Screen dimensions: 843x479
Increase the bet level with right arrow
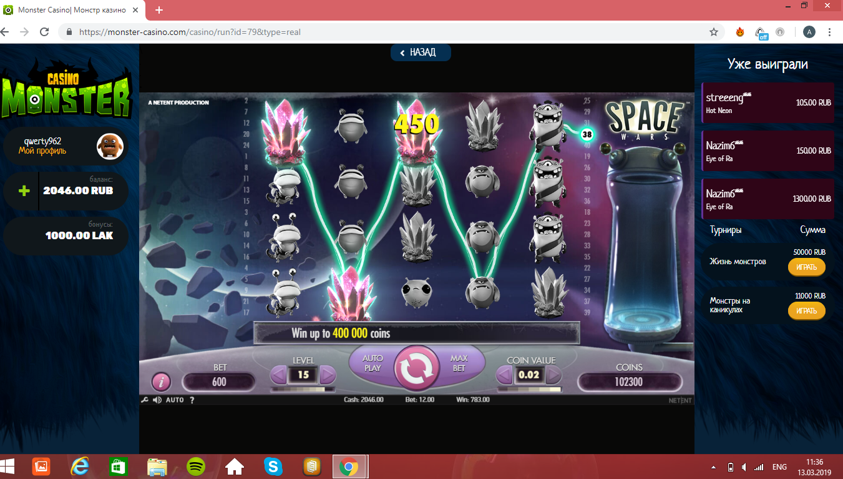(x=328, y=375)
